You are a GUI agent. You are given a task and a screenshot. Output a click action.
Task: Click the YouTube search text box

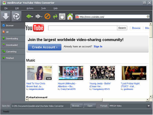tap(83, 28)
